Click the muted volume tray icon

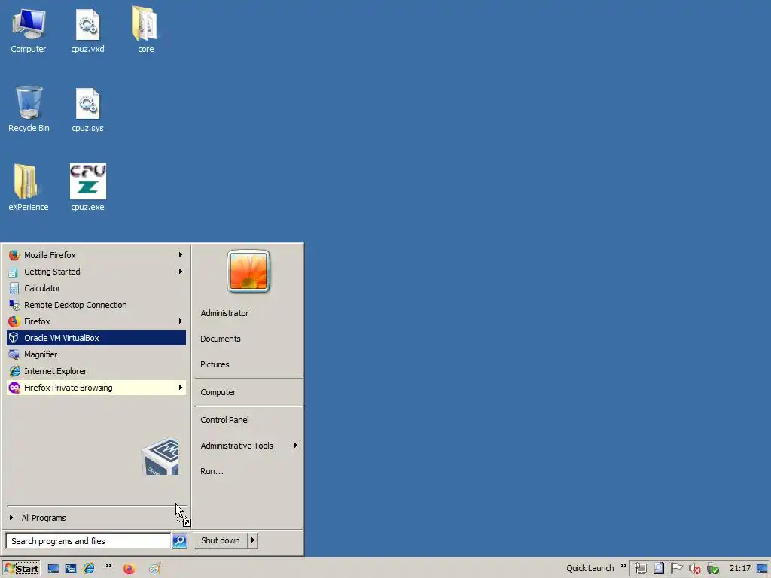(x=695, y=569)
